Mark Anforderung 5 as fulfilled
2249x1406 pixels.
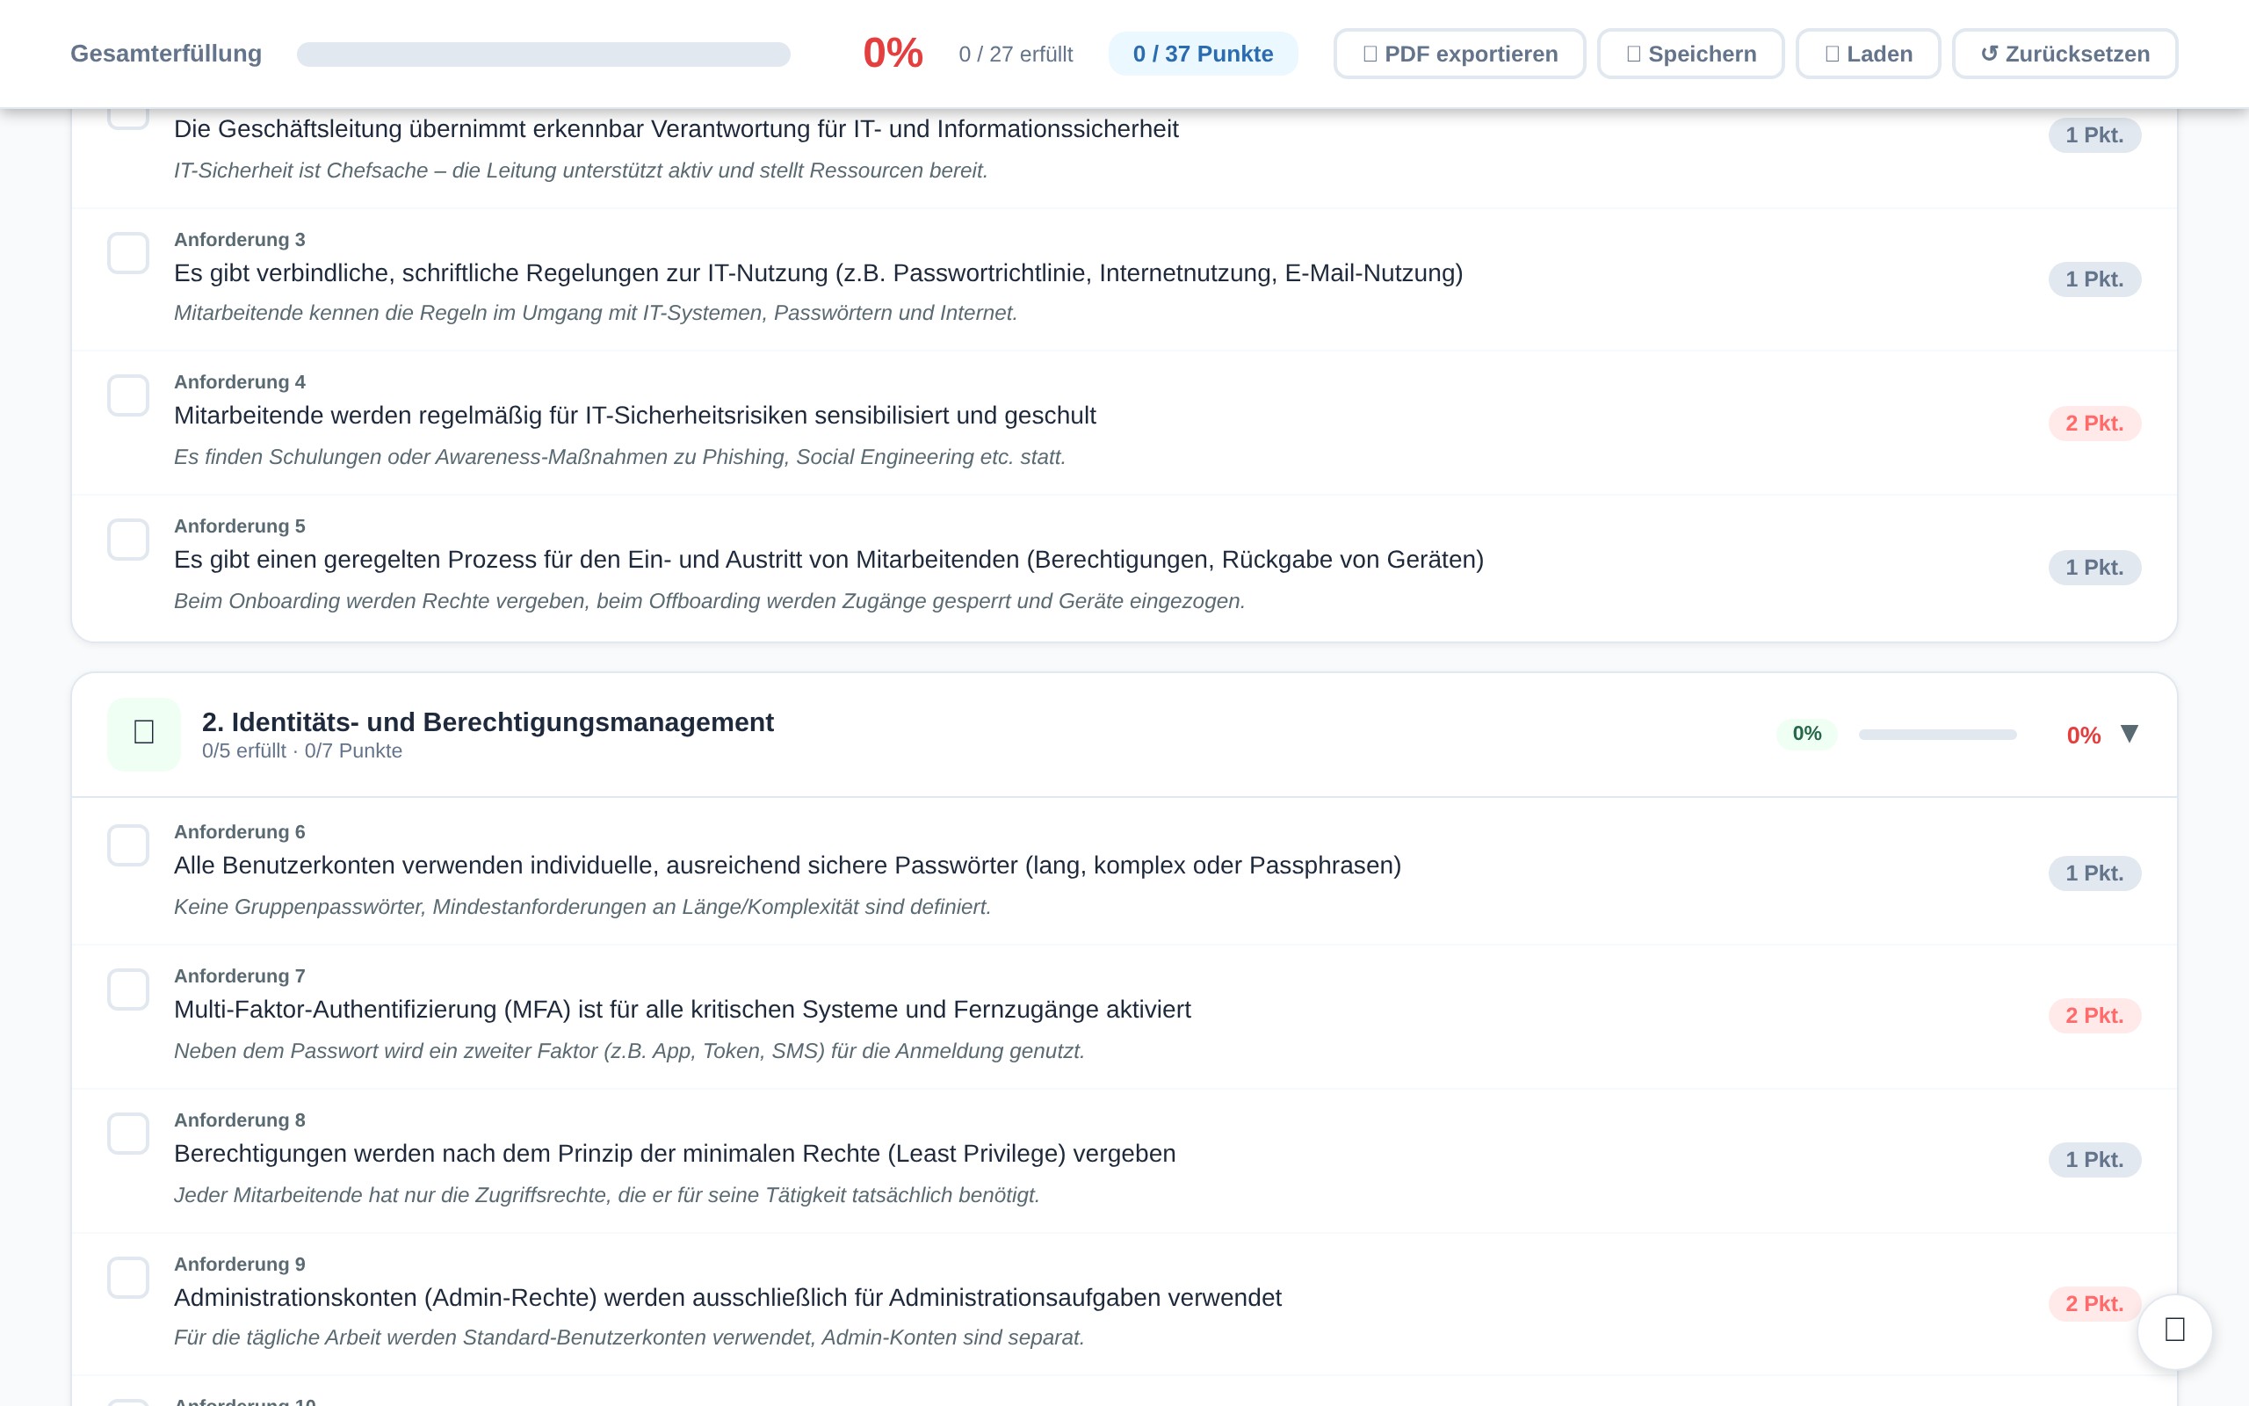tap(128, 540)
